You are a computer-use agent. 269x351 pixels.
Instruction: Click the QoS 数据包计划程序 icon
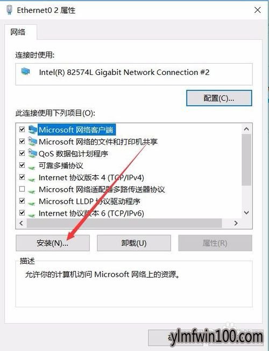tap(33, 154)
